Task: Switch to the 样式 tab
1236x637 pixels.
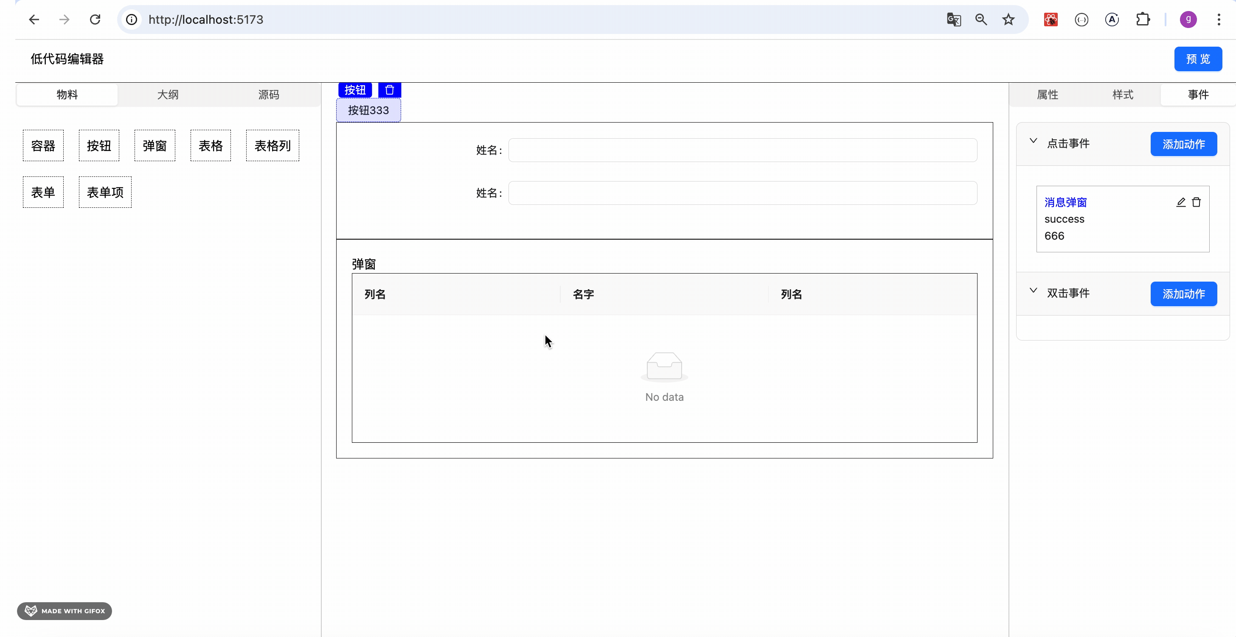Action: [1123, 95]
